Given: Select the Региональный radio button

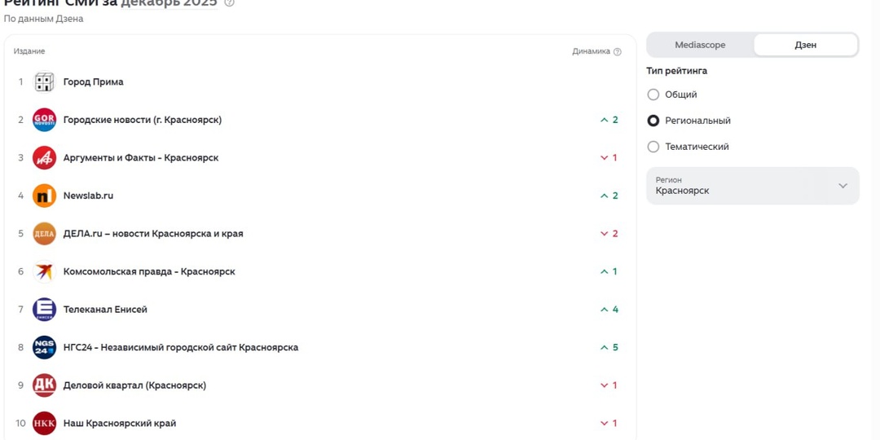Looking at the screenshot, I should [653, 121].
